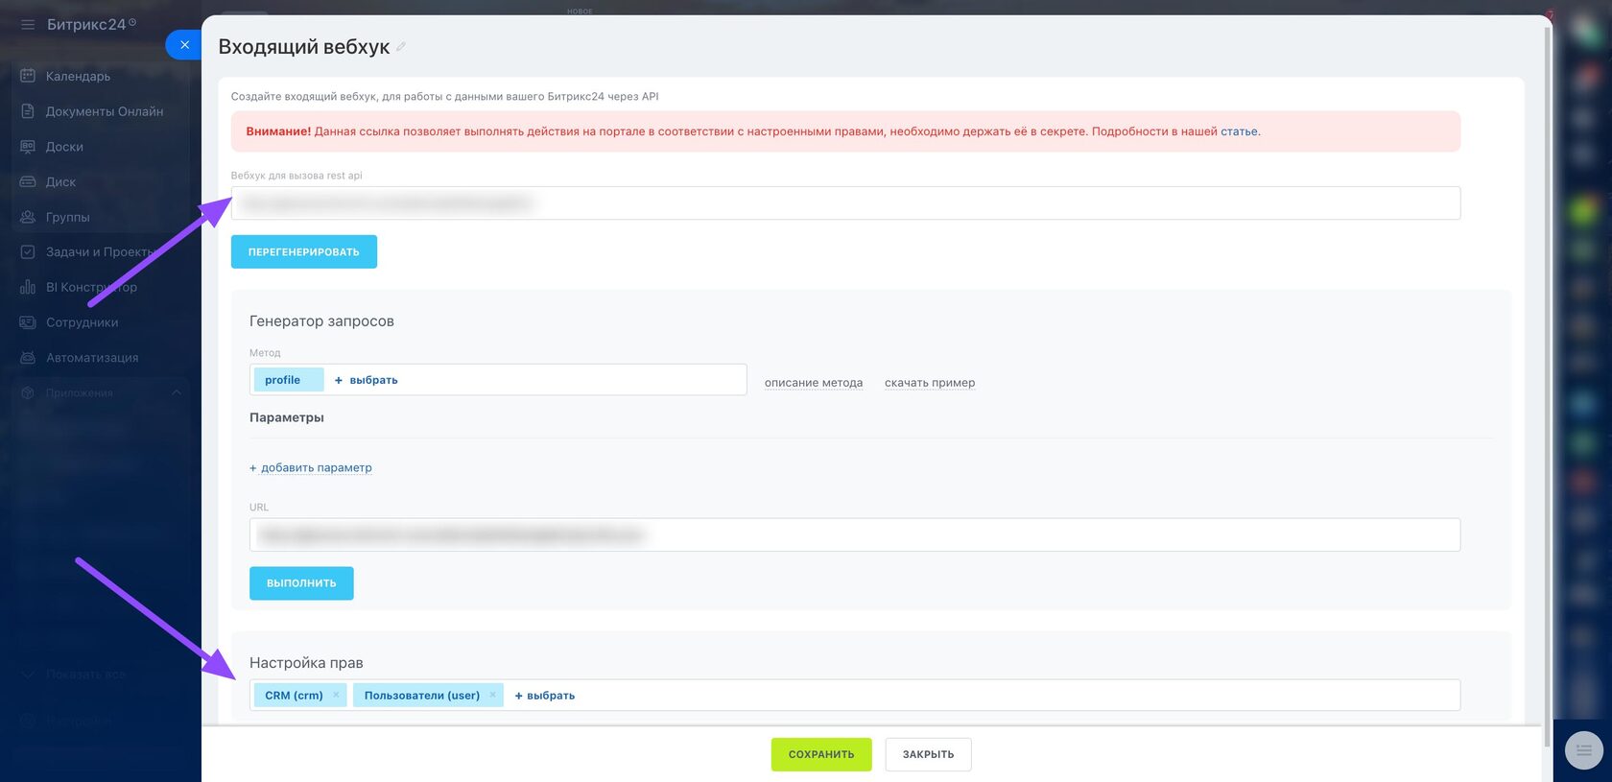Viewport: 1612px width, 782px height.
Task: Collapse the Приложения section chevron
Action: pyautogui.click(x=177, y=393)
